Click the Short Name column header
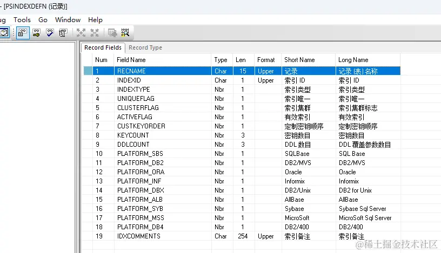Screen dimensions: 441x253 pos(299,60)
